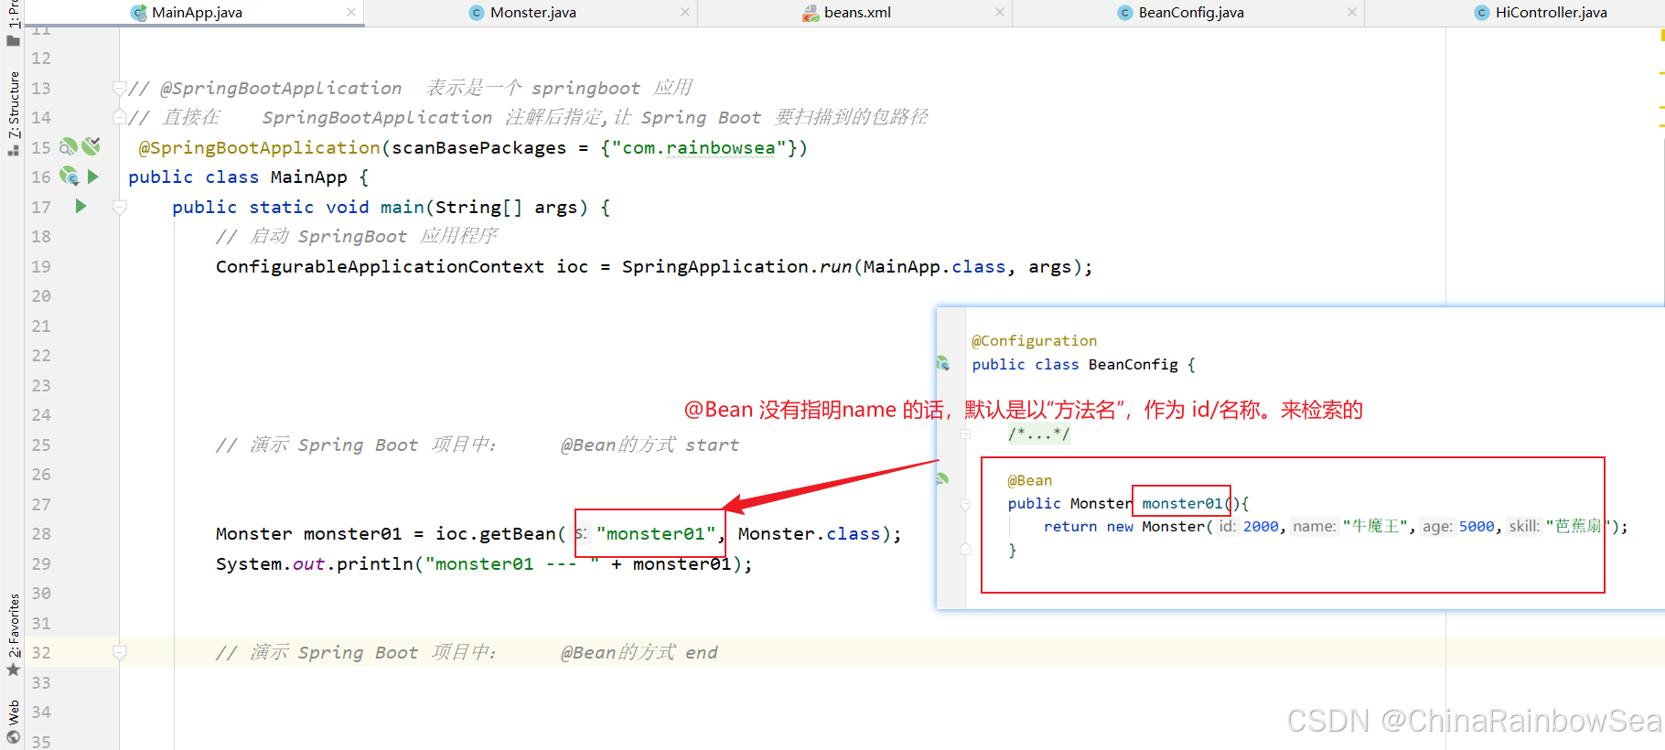Open the 1: Project tool window

[13, 24]
